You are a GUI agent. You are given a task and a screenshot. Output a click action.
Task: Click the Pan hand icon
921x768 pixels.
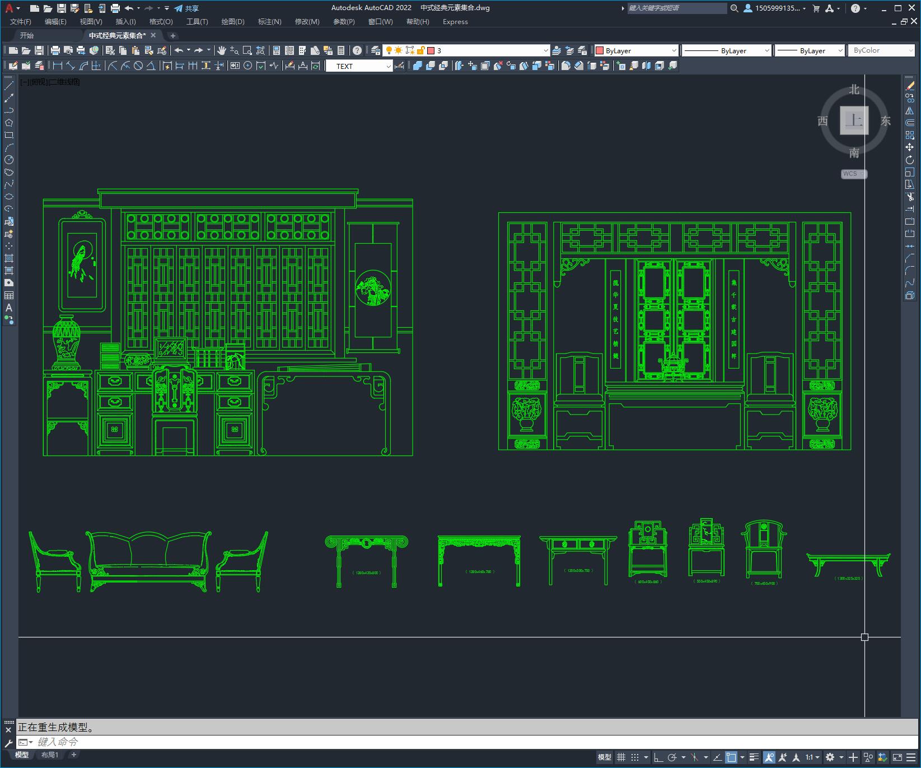pyautogui.click(x=222, y=50)
